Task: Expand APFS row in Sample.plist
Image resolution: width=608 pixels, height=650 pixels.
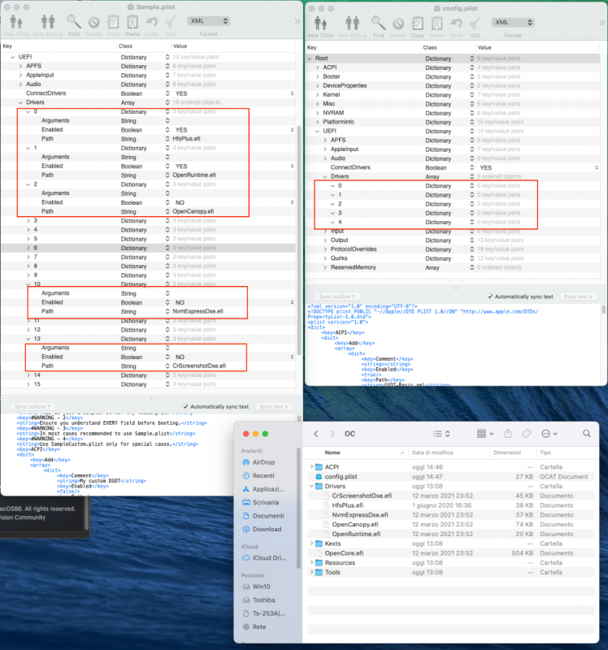Action: click(21, 66)
